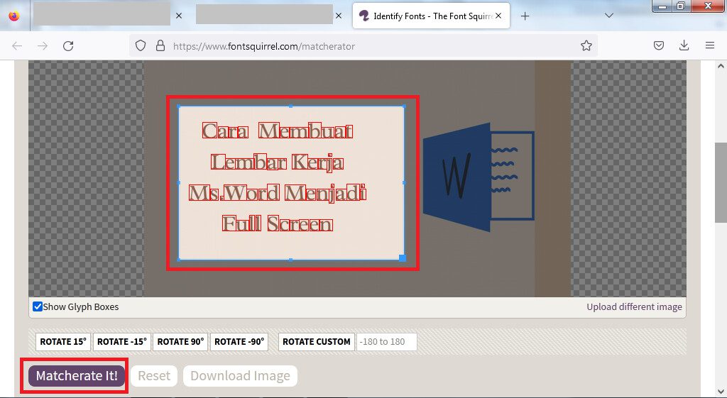Click the 'Cara Membuat' text in image
727x398 pixels.
[x=278, y=131]
